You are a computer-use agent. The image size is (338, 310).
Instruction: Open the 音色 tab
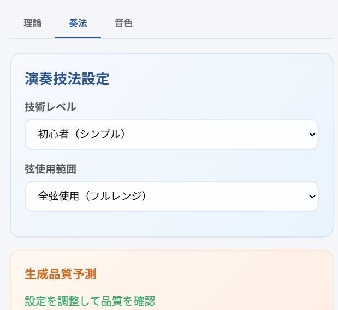[x=123, y=23]
